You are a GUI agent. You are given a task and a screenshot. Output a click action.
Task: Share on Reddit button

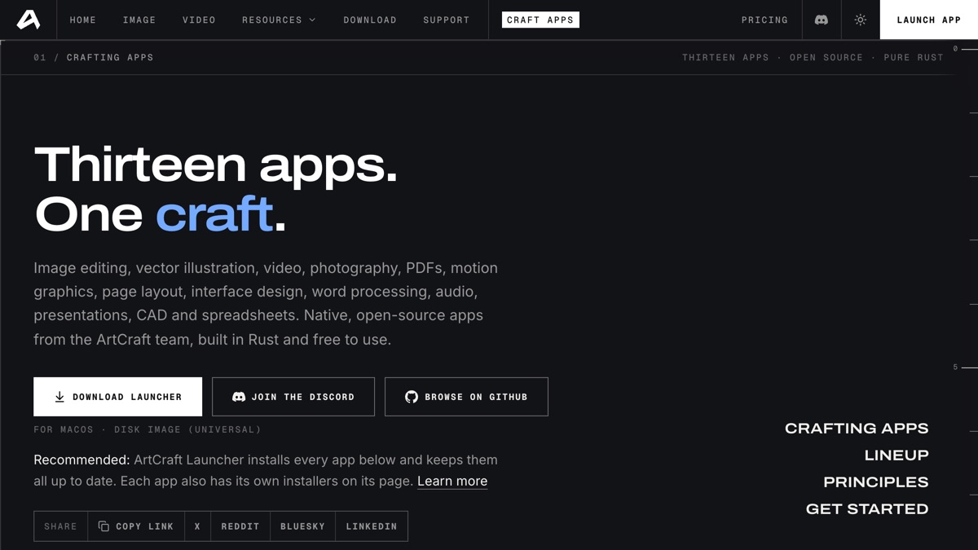[x=240, y=526]
